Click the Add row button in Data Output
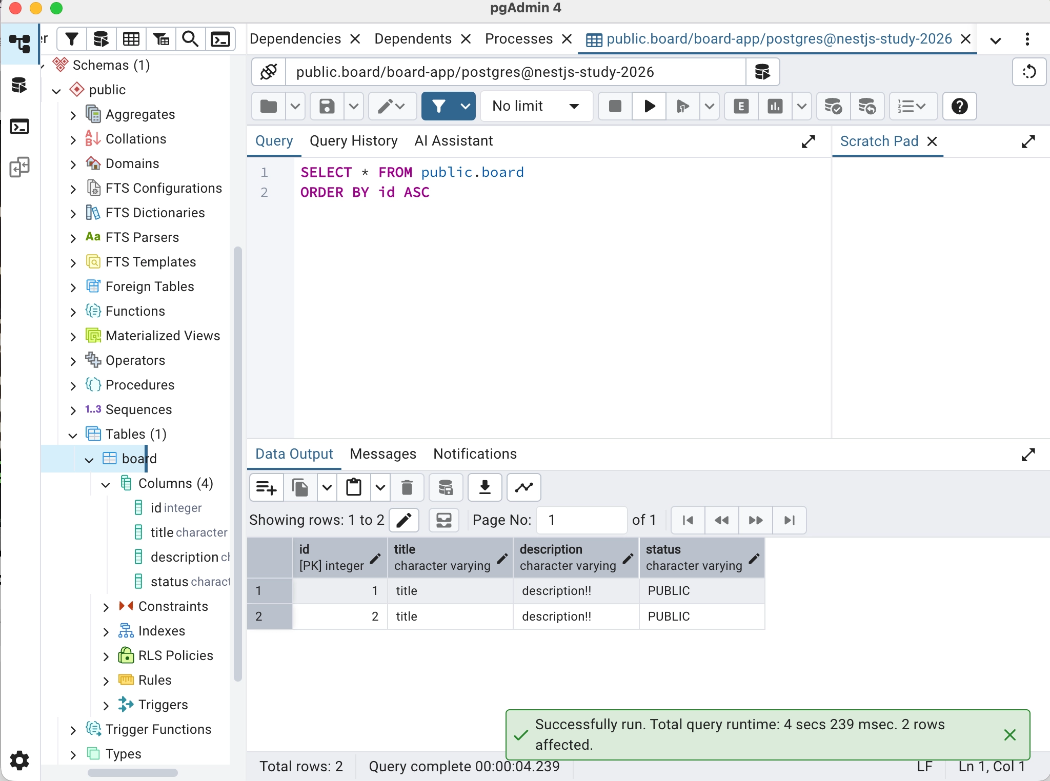 pyautogui.click(x=267, y=487)
